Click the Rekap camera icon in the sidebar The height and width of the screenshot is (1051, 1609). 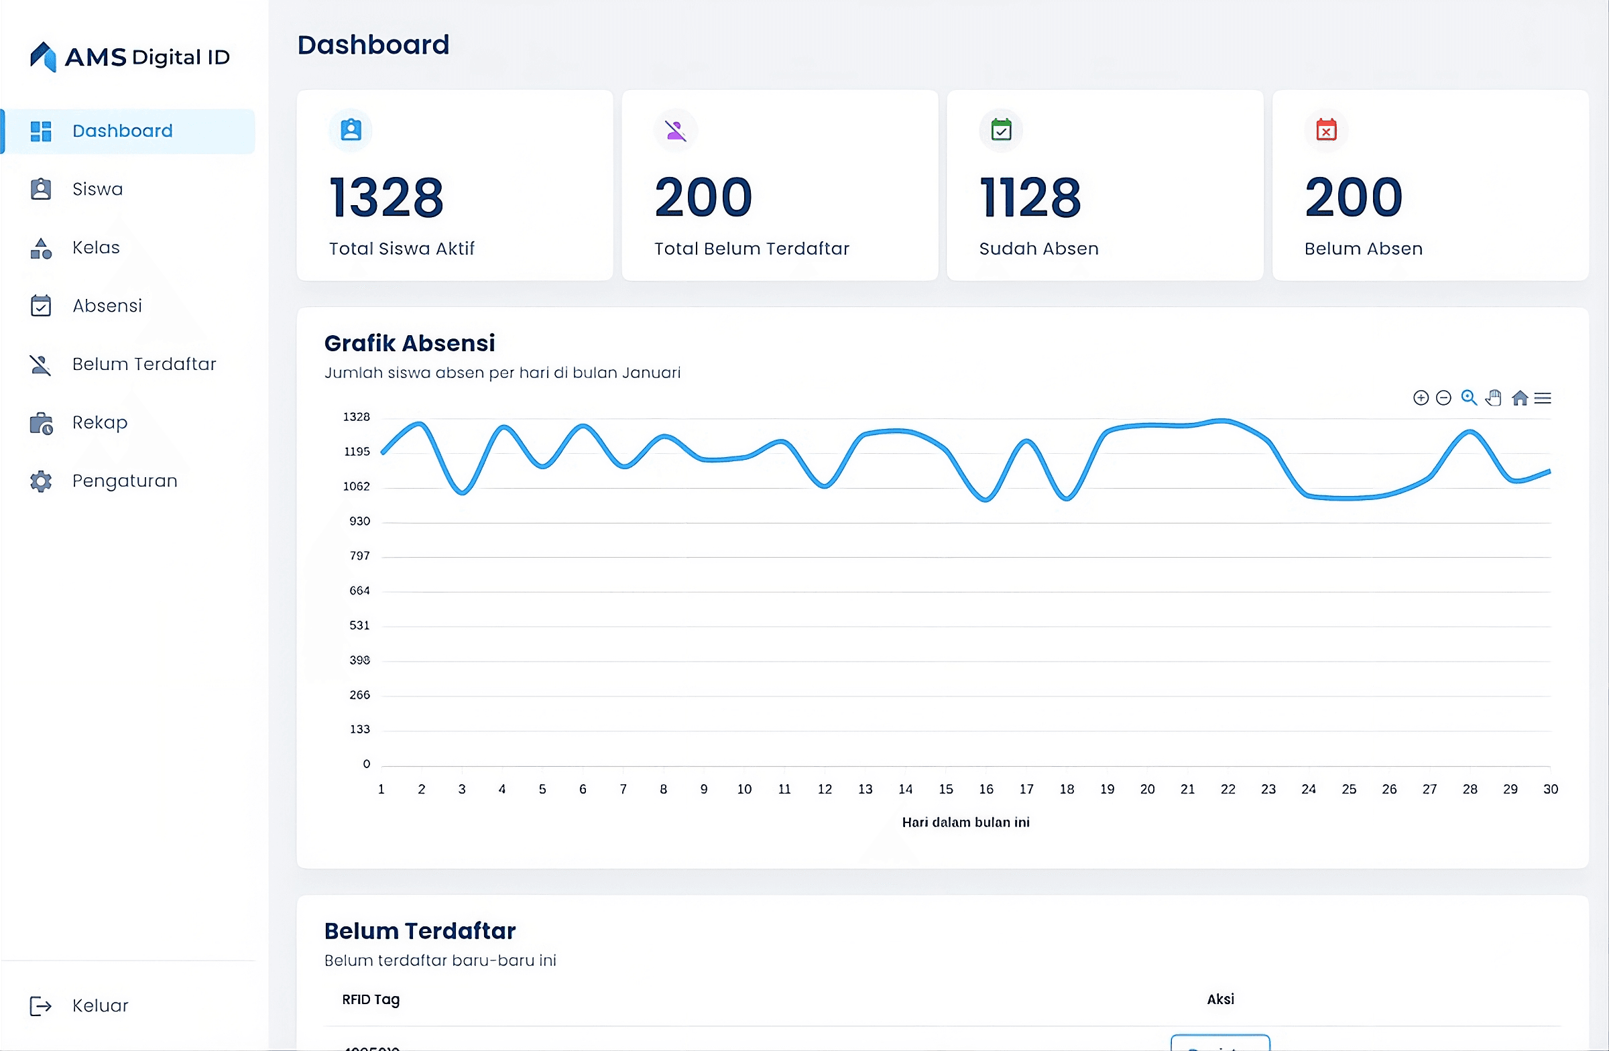tap(41, 422)
